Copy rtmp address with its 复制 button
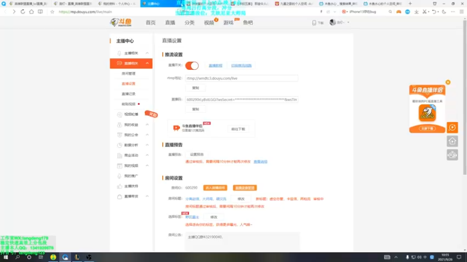This screenshot has width=467, height=262. coord(196,88)
